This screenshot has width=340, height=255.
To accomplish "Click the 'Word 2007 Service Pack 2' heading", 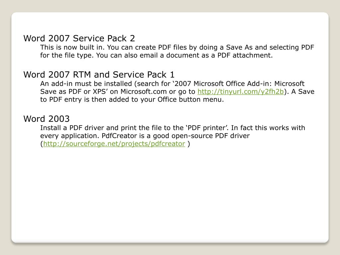I will pyautogui.click(x=79, y=39).
